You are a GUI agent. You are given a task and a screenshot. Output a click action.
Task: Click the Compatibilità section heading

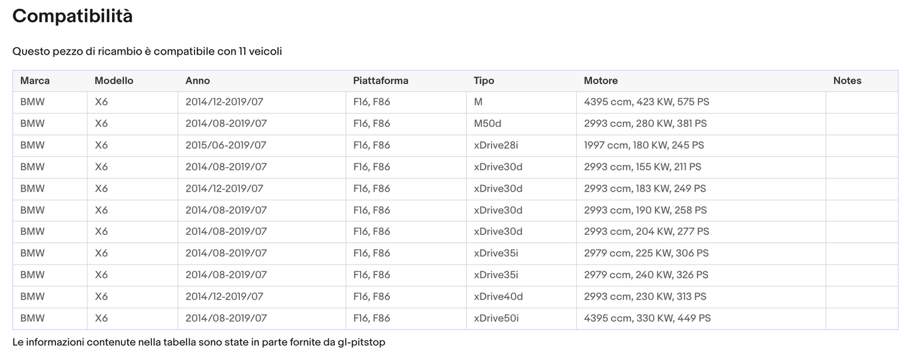click(72, 16)
